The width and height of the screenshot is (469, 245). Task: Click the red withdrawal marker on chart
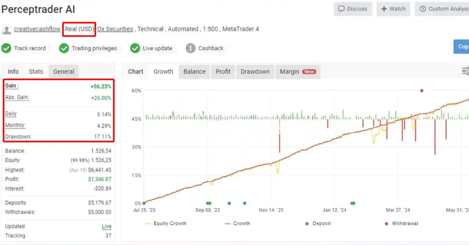(422, 91)
